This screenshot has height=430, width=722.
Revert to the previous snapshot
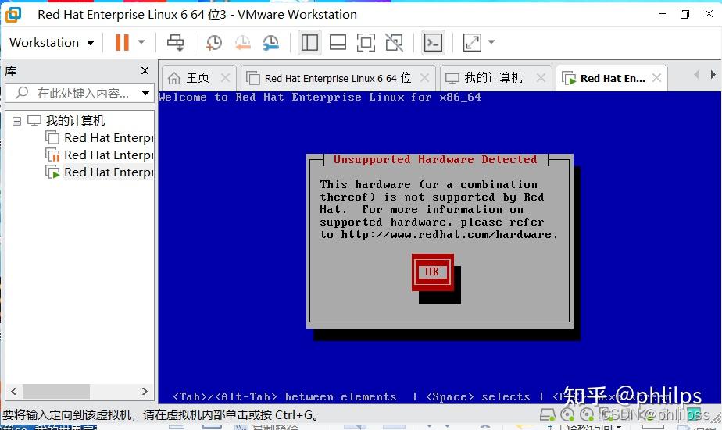[x=243, y=43]
